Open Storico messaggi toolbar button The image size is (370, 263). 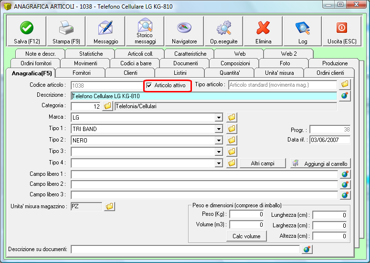(145, 31)
